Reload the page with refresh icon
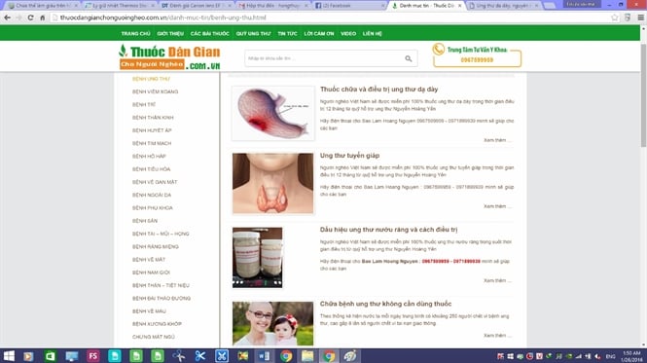The image size is (647, 363). (x=30, y=18)
